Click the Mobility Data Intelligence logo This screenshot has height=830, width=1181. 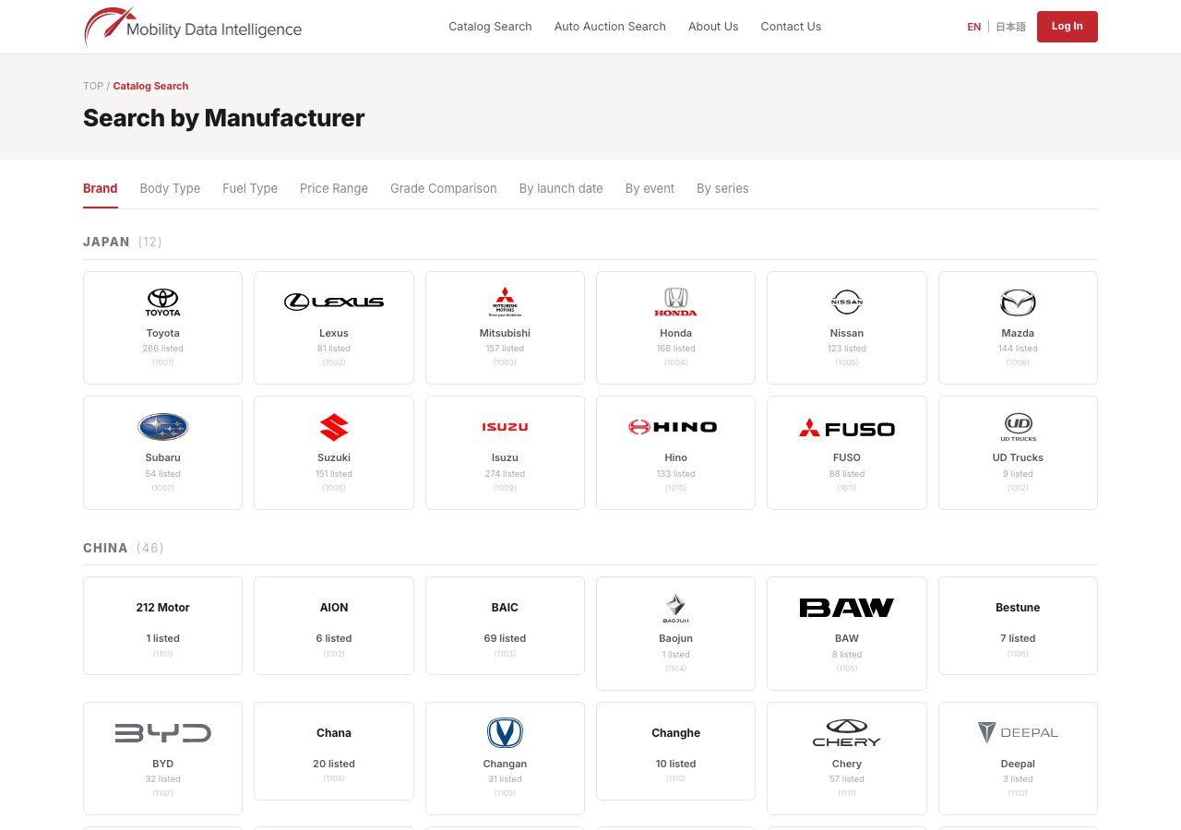(x=193, y=27)
